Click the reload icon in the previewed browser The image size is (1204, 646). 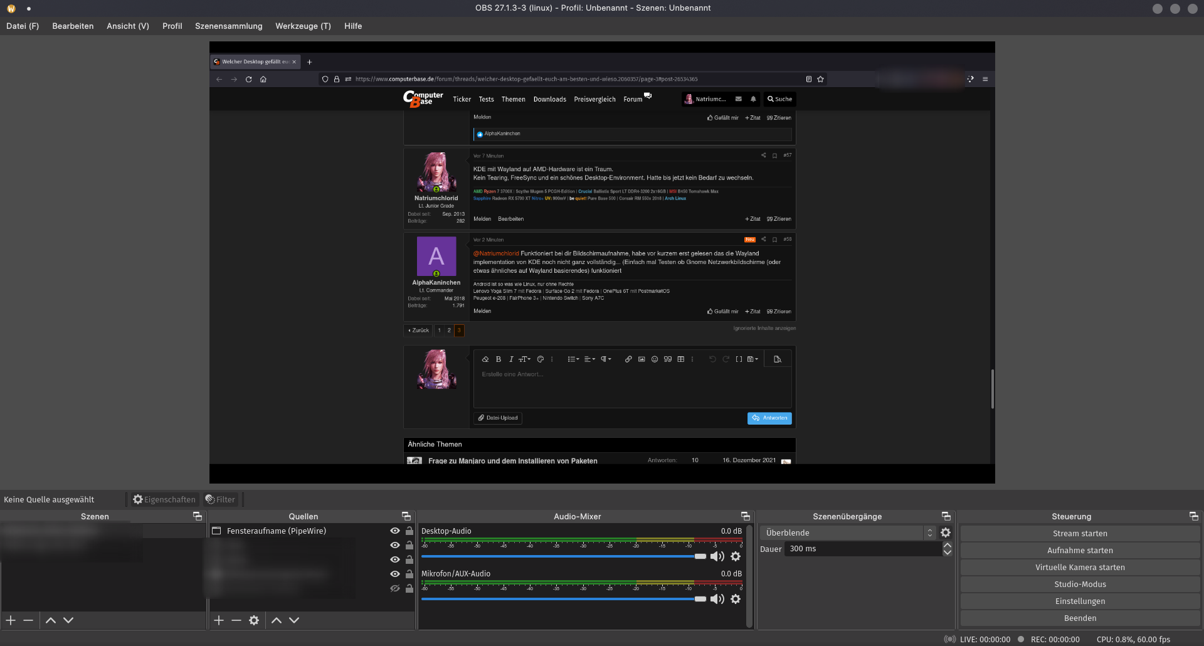click(x=249, y=79)
